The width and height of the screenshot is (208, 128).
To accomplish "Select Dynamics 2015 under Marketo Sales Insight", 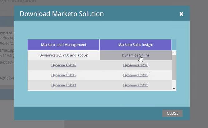I will pyautogui.click(x=136, y=75).
